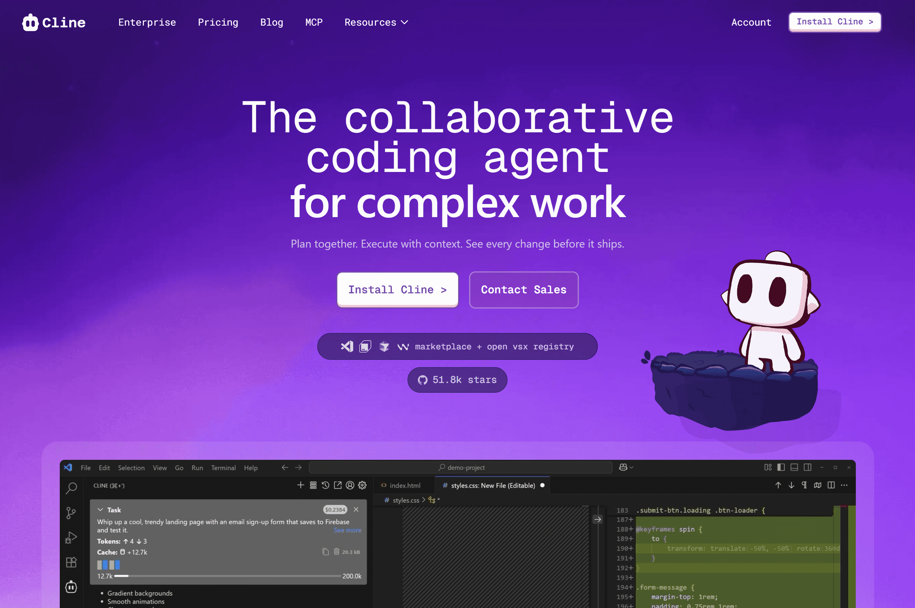Image resolution: width=915 pixels, height=608 pixels.
Task: Open the Cline panel settings gear
Action: (362, 485)
